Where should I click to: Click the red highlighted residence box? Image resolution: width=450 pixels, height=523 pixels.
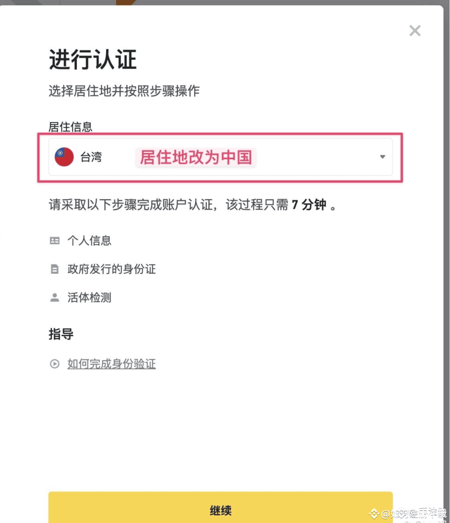[220, 157]
